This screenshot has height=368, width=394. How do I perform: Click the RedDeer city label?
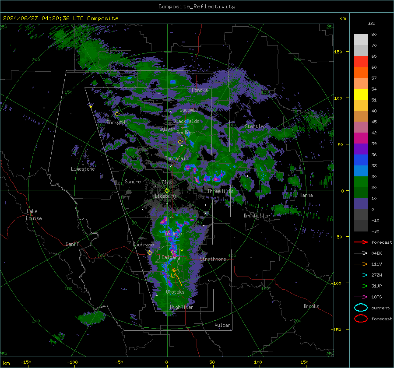coord(186,133)
